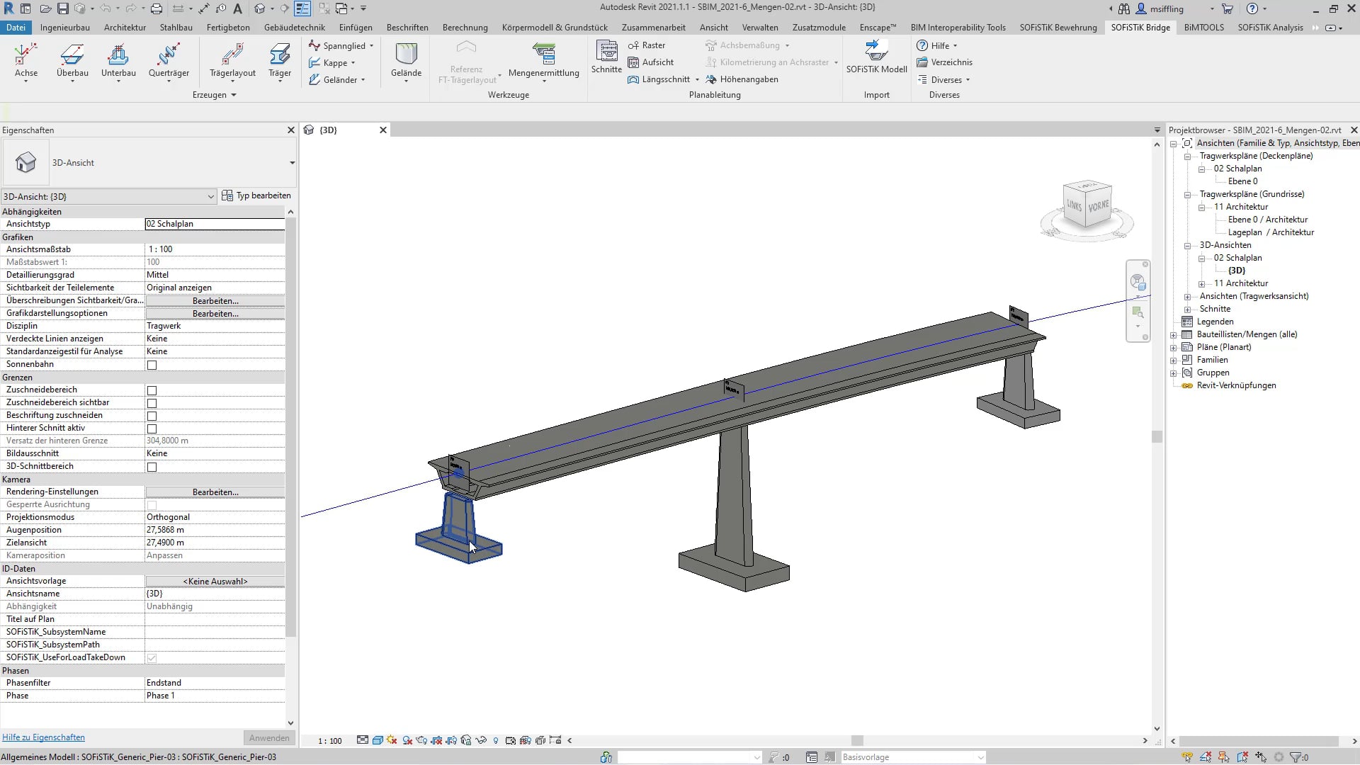This screenshot has width=1360, height=765.
Task: Click the 3D view horizontal scrollbar thumb
Action: click(857, 740)
